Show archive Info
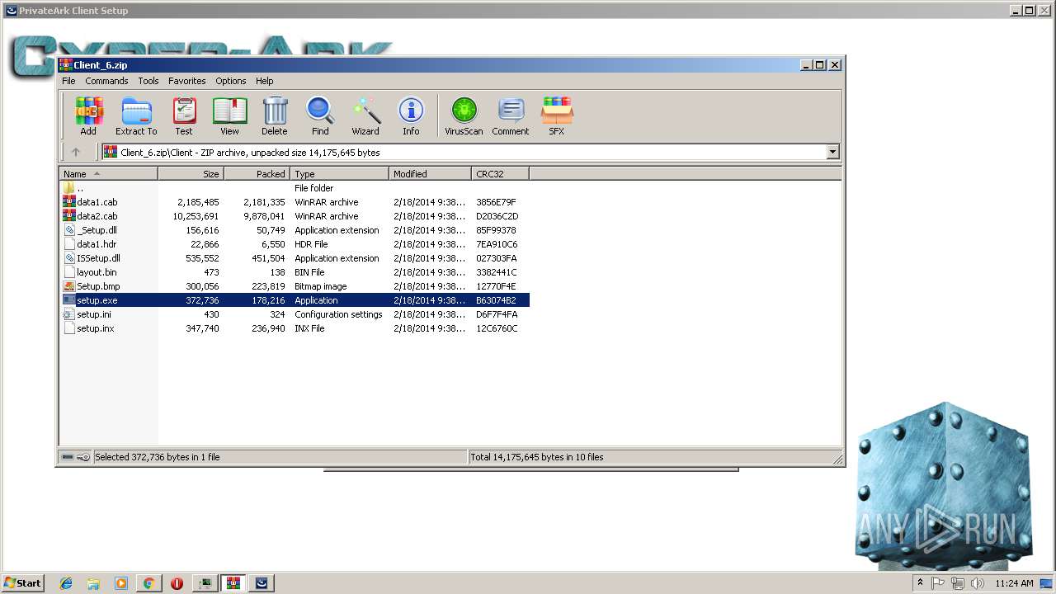The width and height of the screenshot is (1056, 594). 411,115
